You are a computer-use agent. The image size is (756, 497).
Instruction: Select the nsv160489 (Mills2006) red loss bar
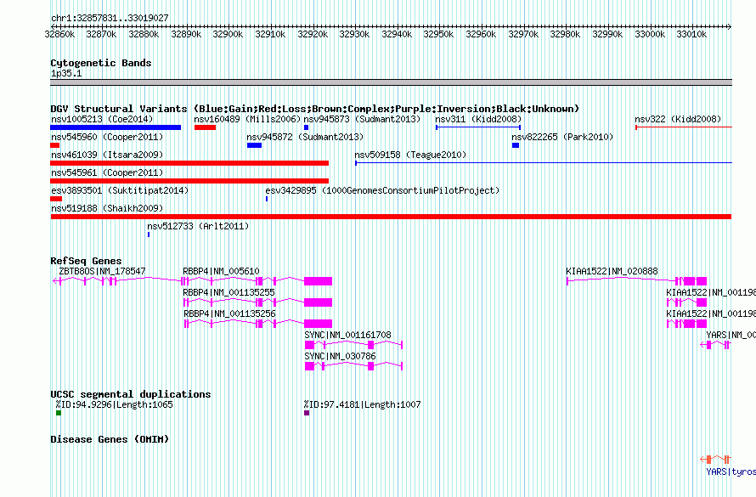click(x=205, y=127)
